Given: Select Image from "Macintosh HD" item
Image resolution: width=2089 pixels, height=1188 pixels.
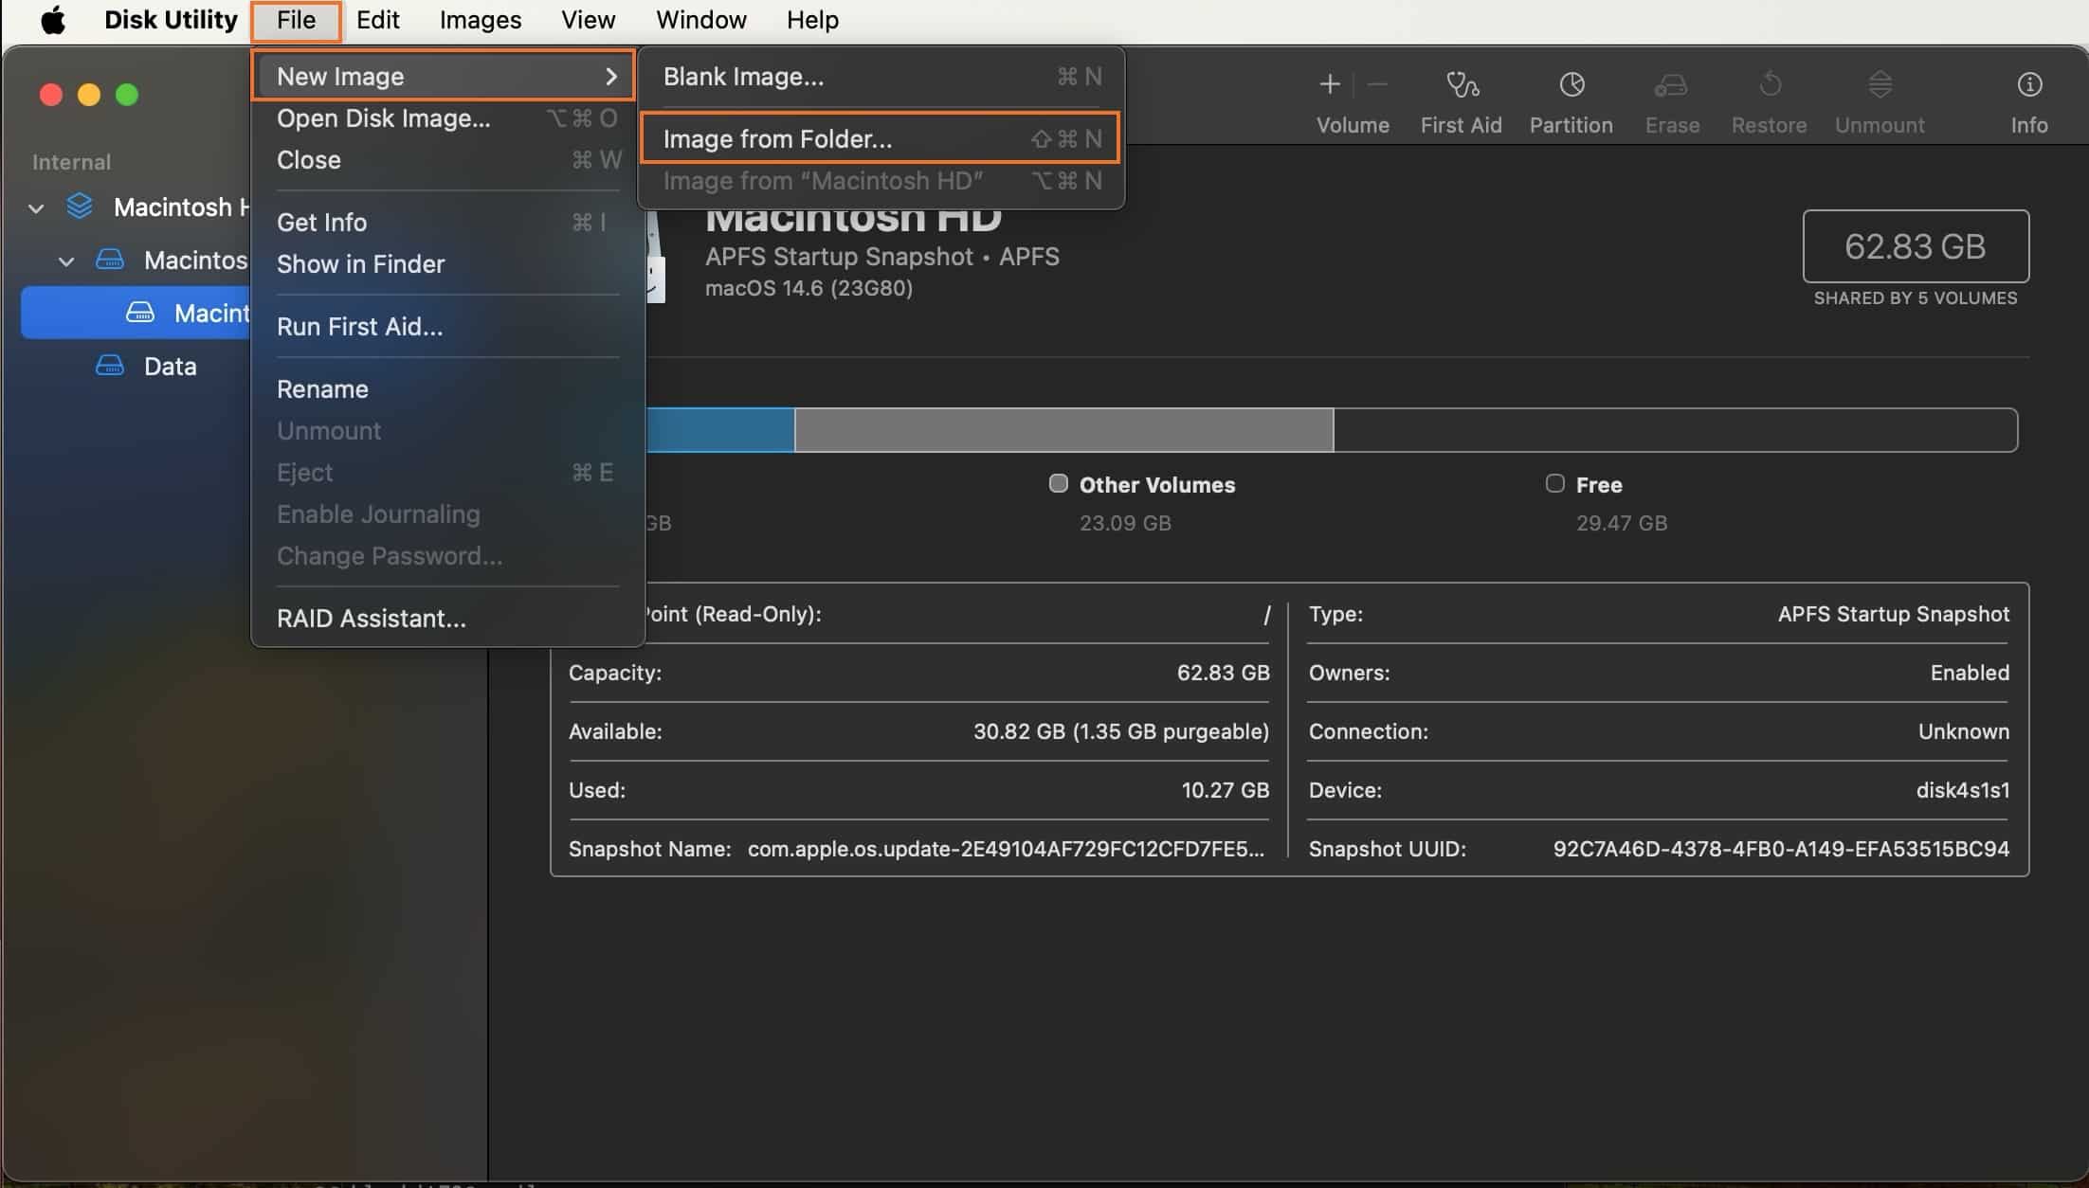Looking at the screenshot, I should (x=881, y=181).
